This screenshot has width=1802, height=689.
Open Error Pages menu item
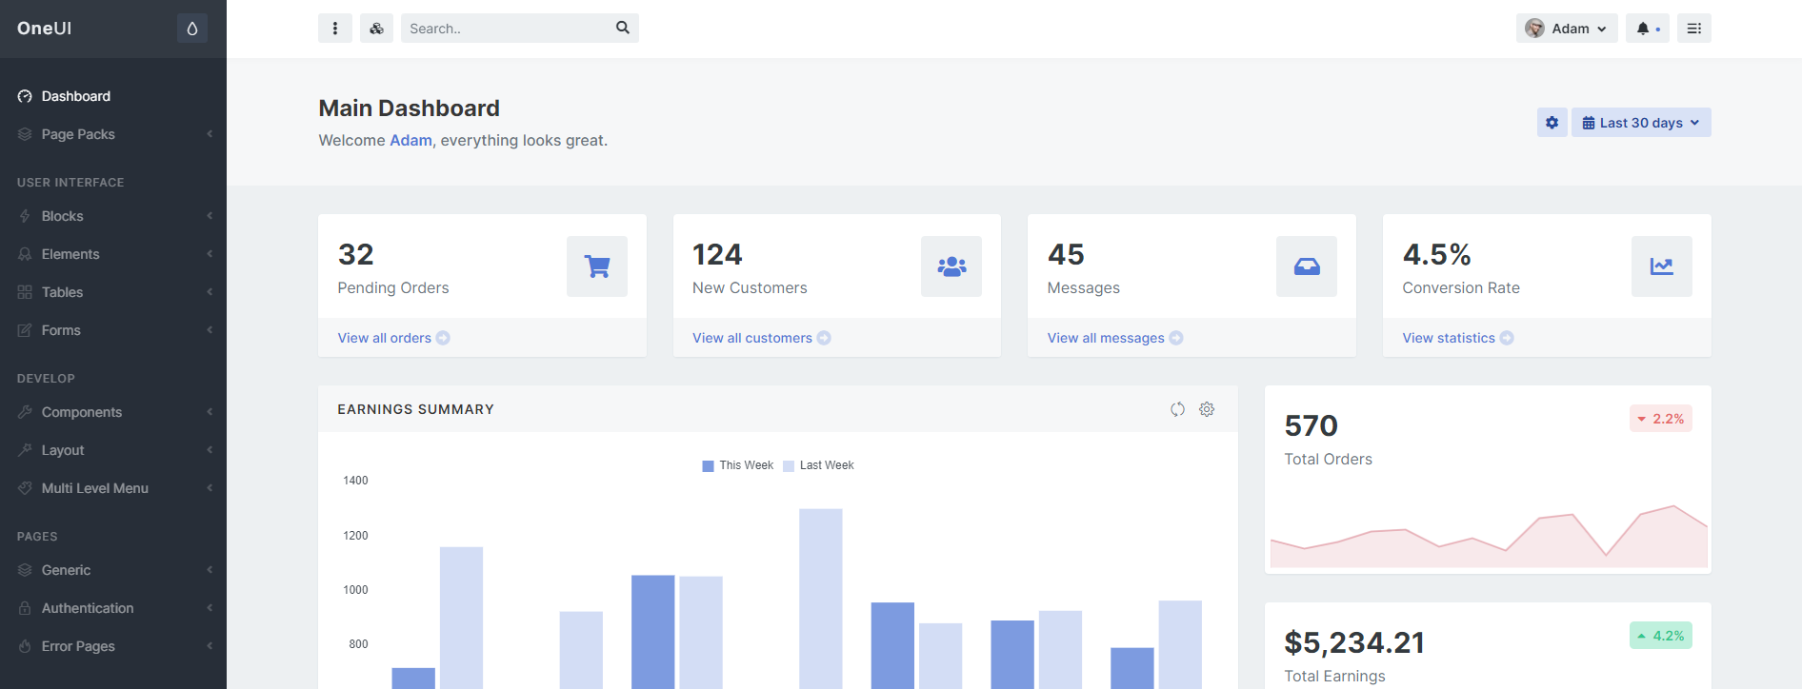tap(113, 646)
